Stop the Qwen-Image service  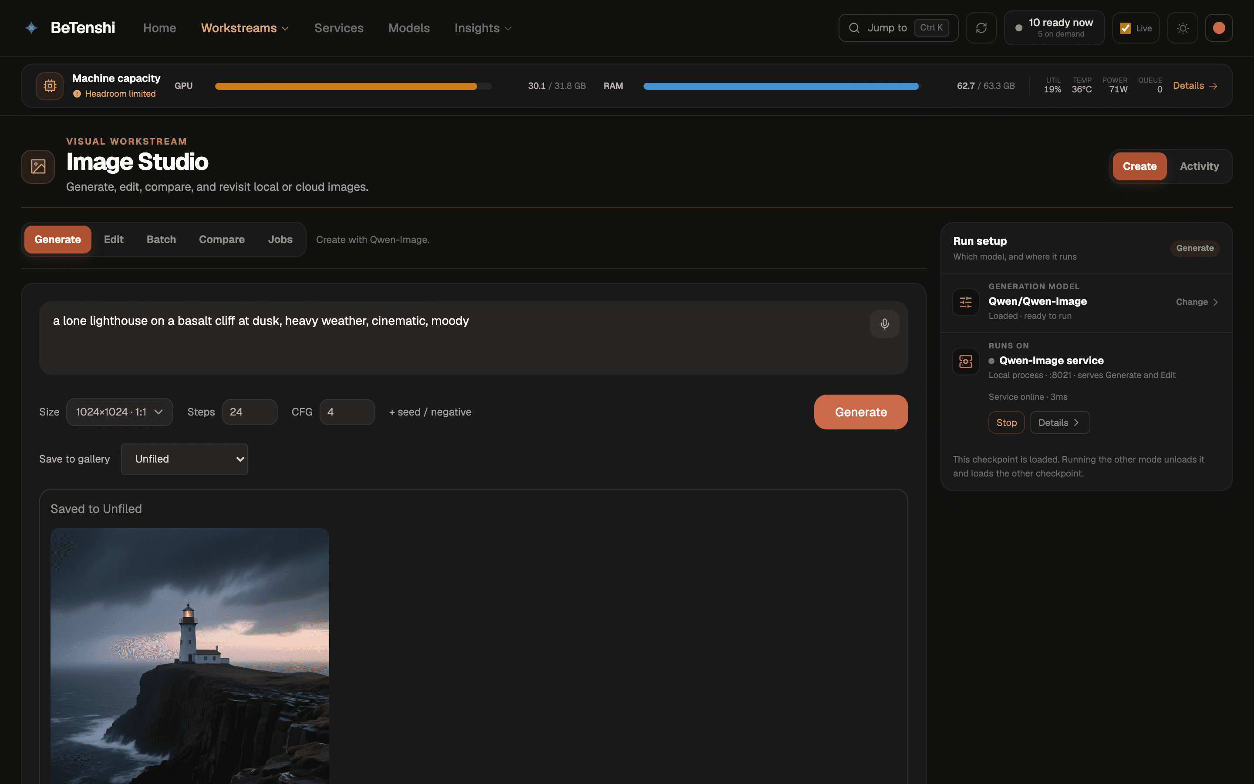point(1006,422)
